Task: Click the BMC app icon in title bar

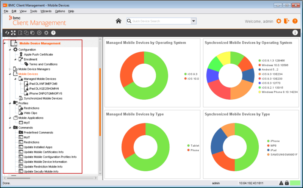Action: pyautogui.click(x=5, y=5)
